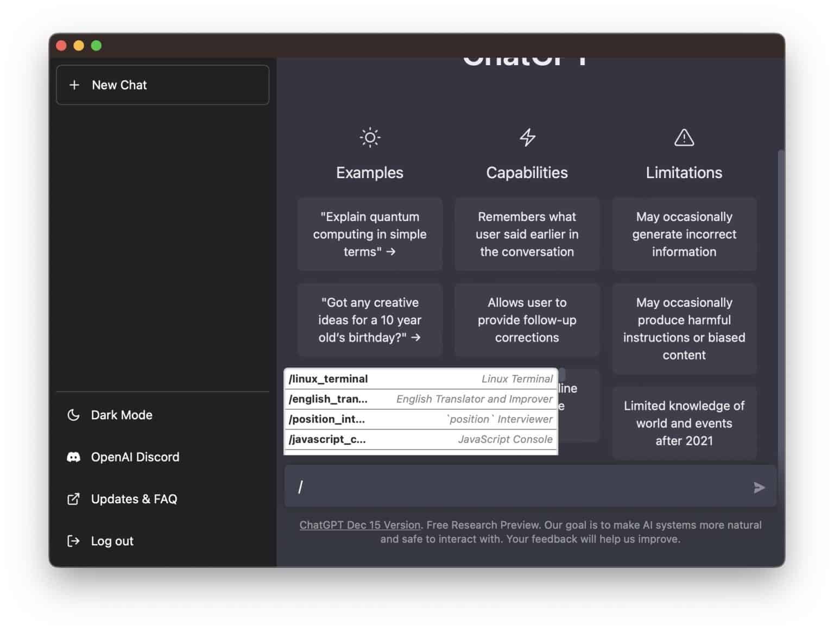The height and width of the screenshot is (632, 834).
Task: Click the lightning bolt icon above Capabilities
Action: point(526,137)
